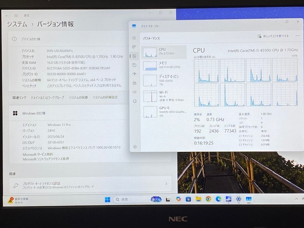
Task: Open Microsoft Store from taskbar
Action: (188, 199)
